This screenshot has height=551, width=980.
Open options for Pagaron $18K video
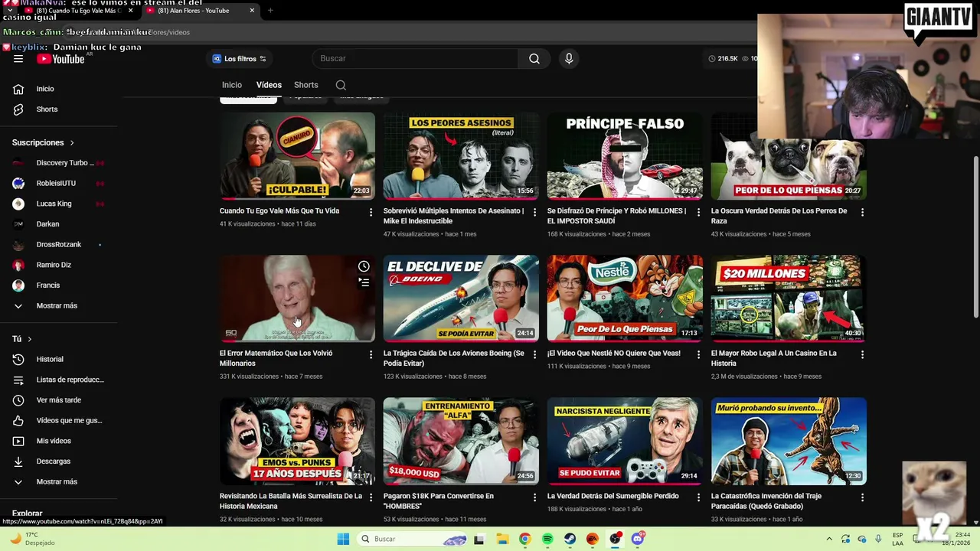[x=535, y=497]
